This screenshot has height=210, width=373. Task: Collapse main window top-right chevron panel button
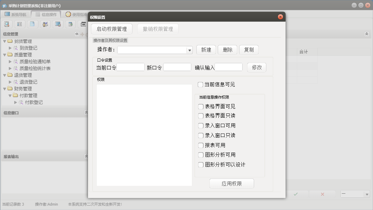click(367, 34)
